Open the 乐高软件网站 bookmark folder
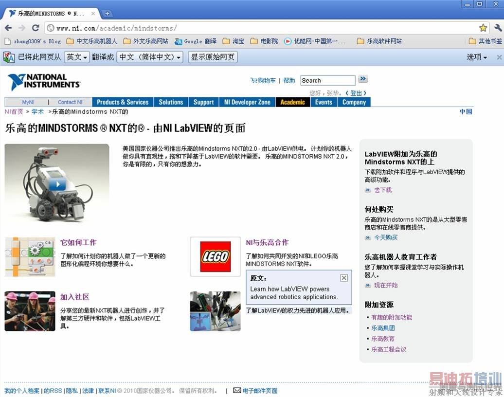504x397 pixels. [379, 41]
